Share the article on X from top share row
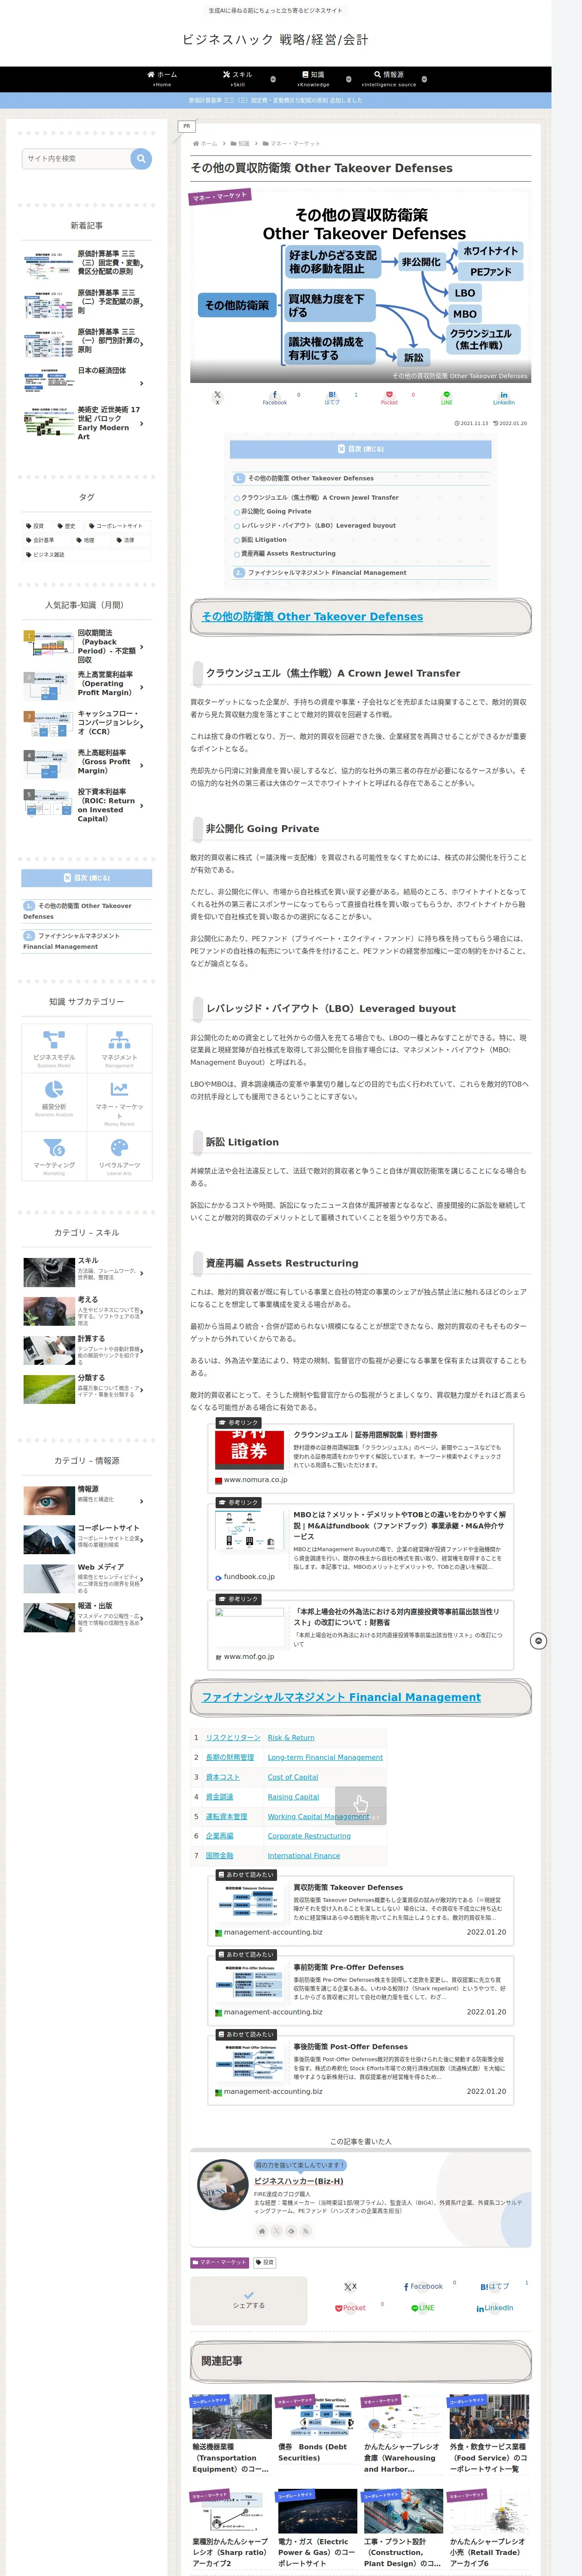This screenshot has width=582, height=2576. [217, 397]
